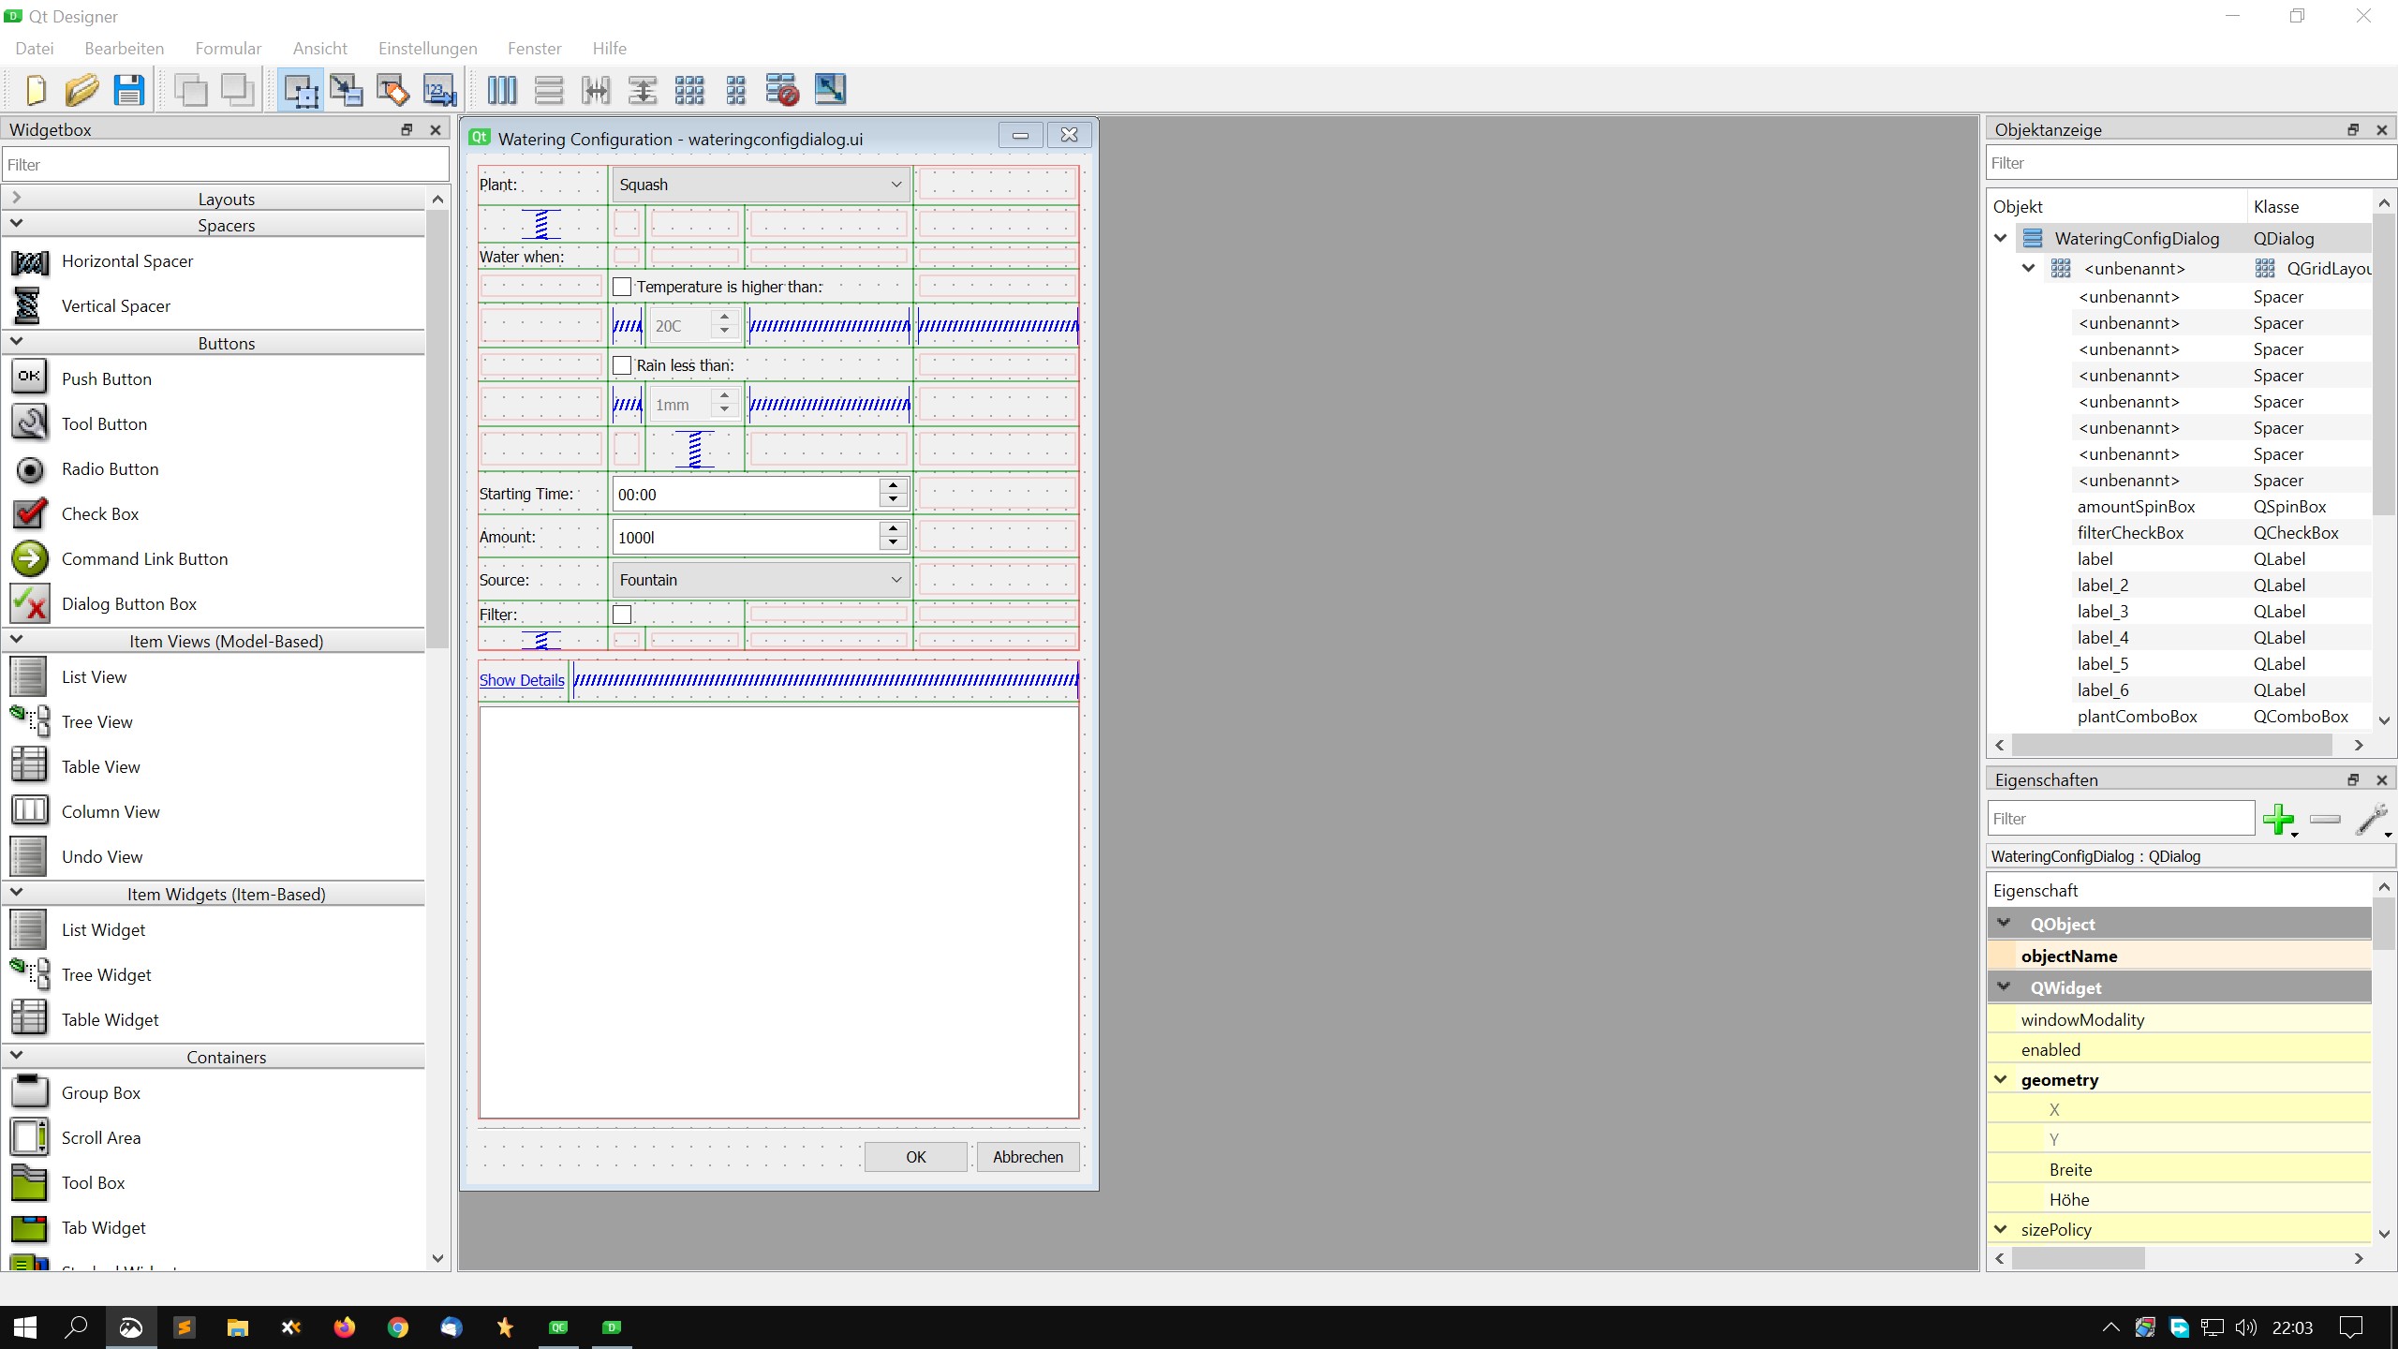The image size is (2398, 1349).
Task: Increment the Amount stepper value
Action: (893, 528)
